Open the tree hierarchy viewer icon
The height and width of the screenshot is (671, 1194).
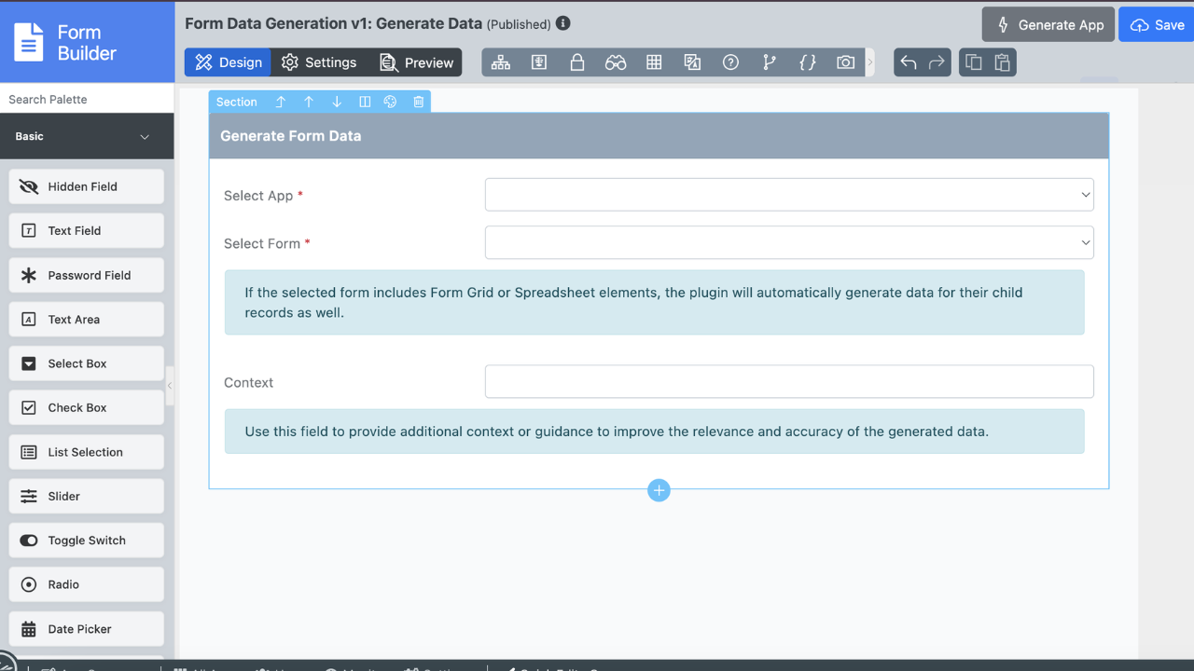501,62
